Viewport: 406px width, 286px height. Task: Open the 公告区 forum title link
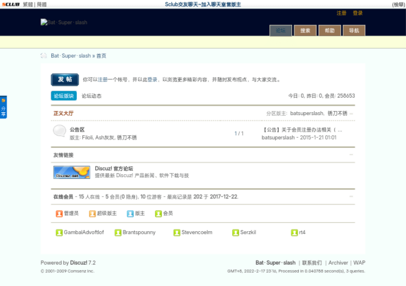77,130
